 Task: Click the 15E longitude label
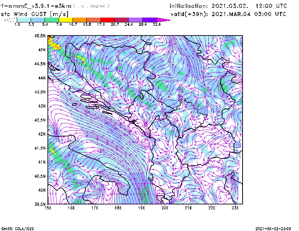[x=48, y=208]
